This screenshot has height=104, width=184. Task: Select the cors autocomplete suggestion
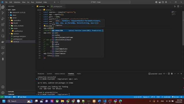tap(78, 33)
